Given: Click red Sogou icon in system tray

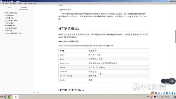Looking at the screenshot, I should coord(152,97).
